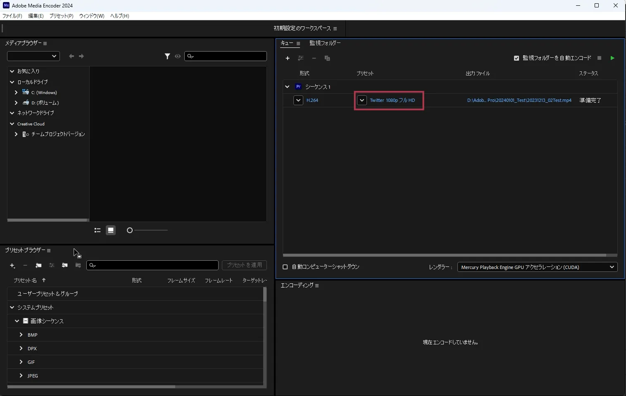Open the エンコーディング panel menu icon

pyautogui.click(x=317, y=285)
